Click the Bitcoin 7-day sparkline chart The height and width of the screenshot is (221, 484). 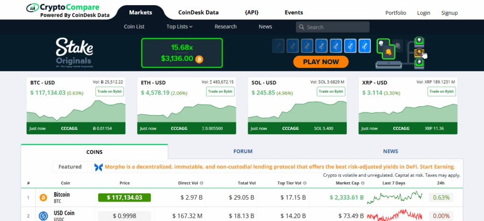395,197
